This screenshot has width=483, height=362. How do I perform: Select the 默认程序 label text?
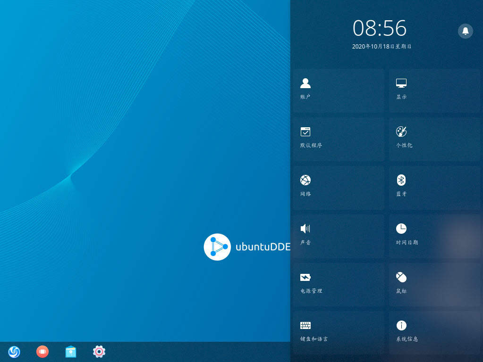point(311,145)
